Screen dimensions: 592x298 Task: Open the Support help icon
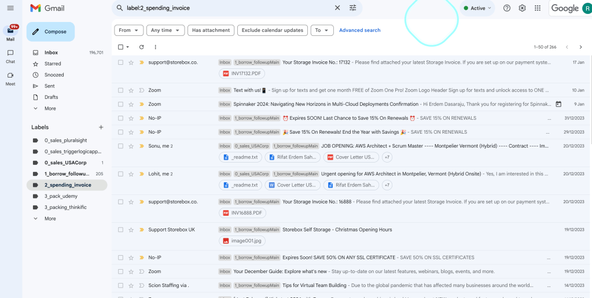pos(507,8)
